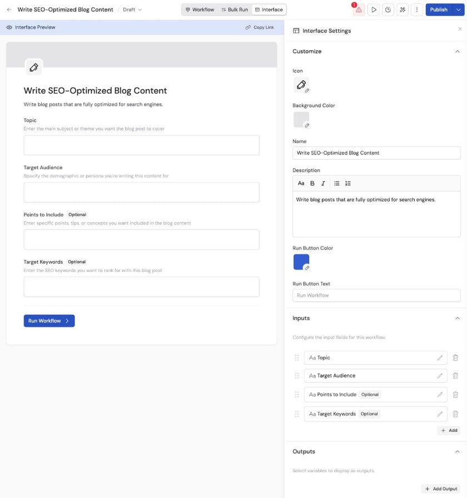Click the magic wand AI icon
This screenshot has height=498, width=467.
click(403, 10)
